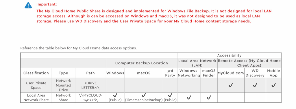Click the '<DRIVE LETTER>:\' path cell

tap(90, 85)
